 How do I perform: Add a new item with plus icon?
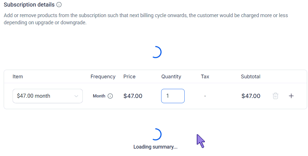[291, 96]
